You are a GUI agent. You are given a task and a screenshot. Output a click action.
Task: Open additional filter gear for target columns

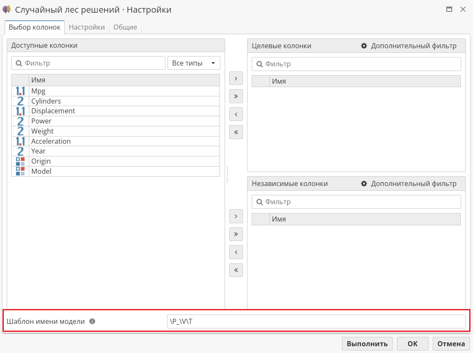[364, 46]
